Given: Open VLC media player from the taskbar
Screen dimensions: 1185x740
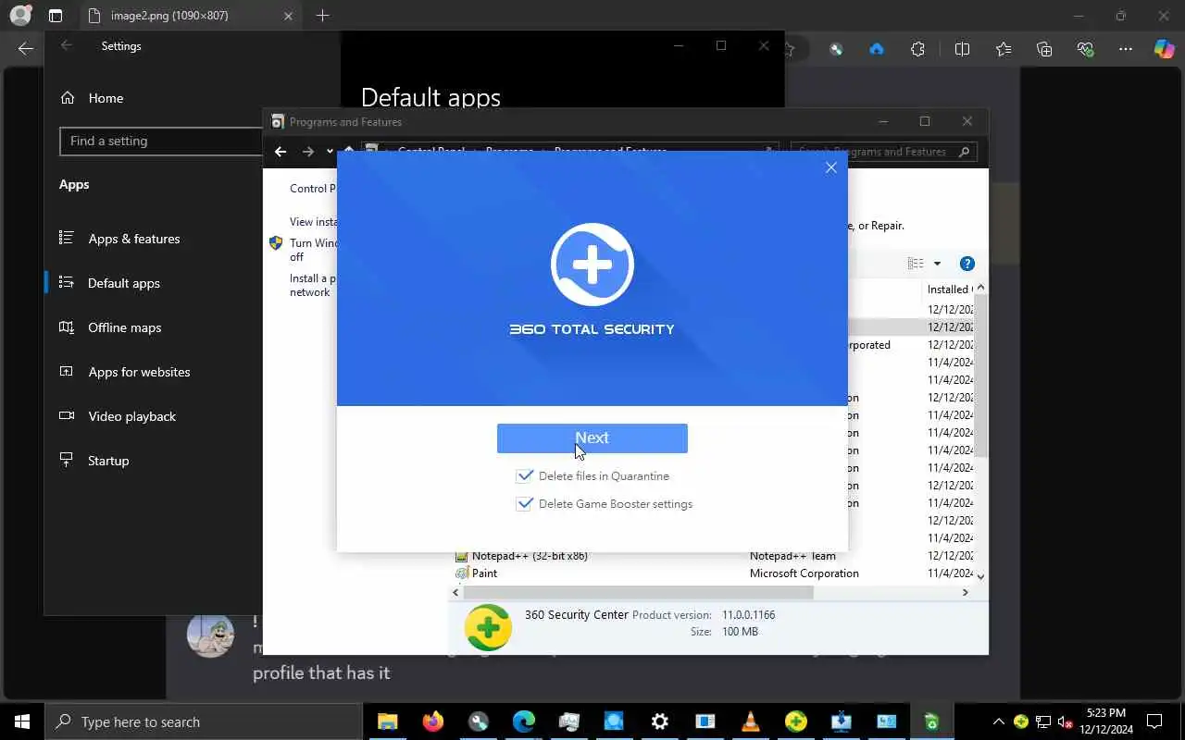Looking at the screenshot, I should click(x=750, y=721).
